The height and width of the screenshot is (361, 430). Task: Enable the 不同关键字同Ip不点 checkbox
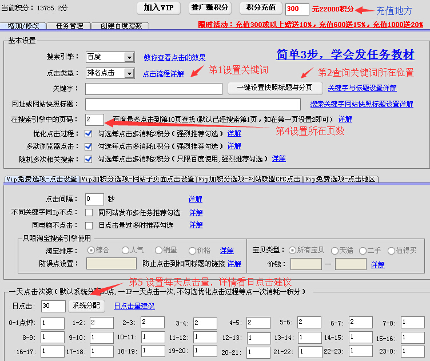pyautogui.click(x=89, y=212)
